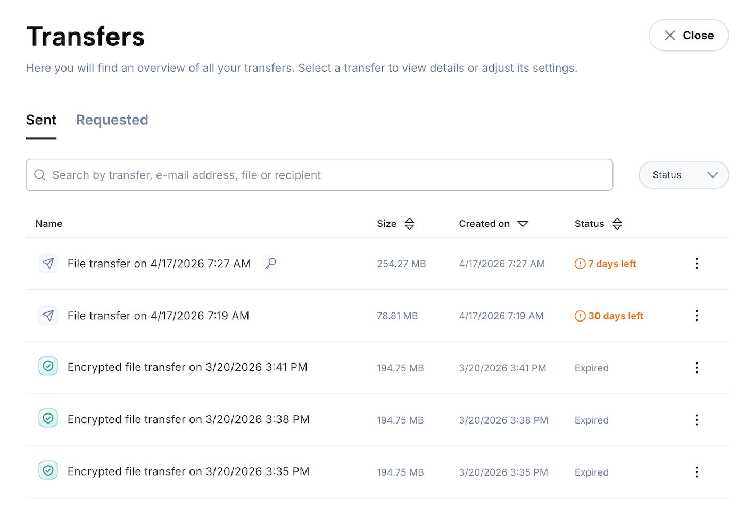Open options menu for 7:27 AM file transfer
The height and width of the screenshot is (507, 745).
tap(696, 264)
